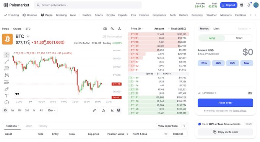Go to the Crypto category
Viewport: 260px width, 142px height.
[x=110, y=15]
